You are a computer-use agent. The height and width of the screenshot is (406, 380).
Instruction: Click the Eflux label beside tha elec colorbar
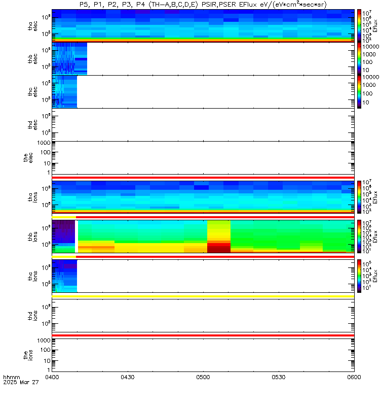coord(375,26)
